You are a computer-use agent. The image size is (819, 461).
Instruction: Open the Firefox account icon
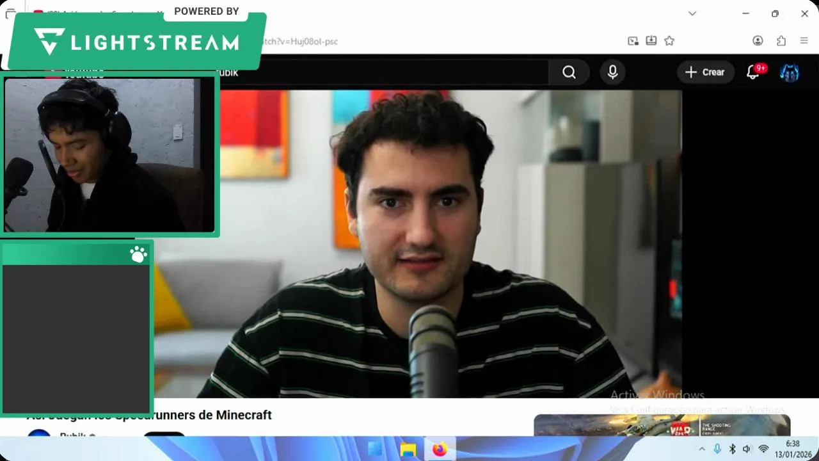click(x=758, y=41)
